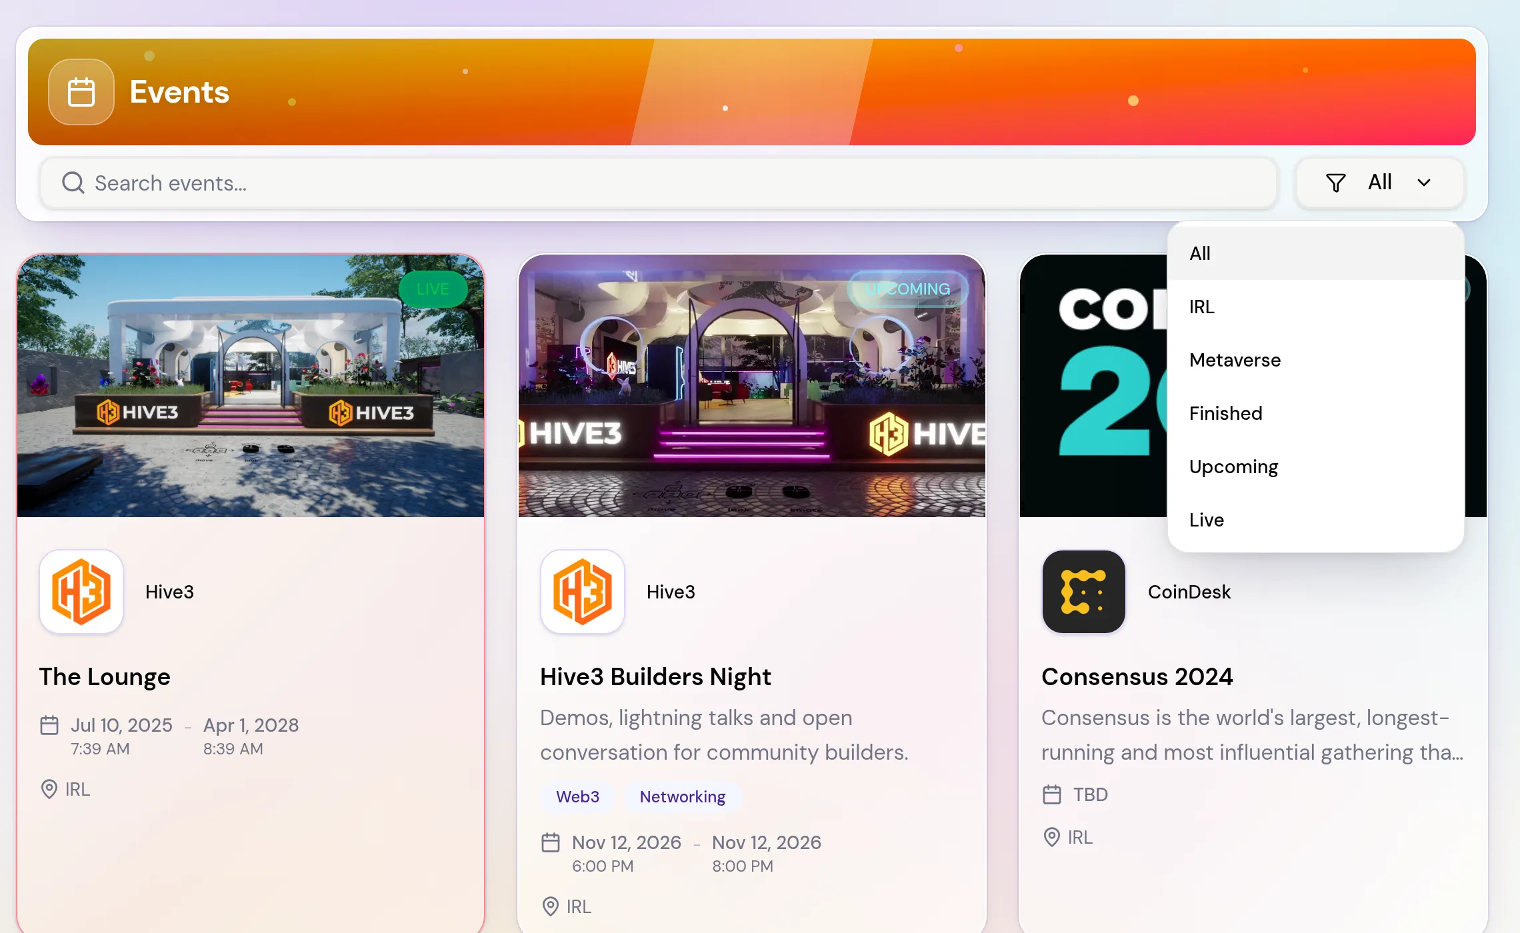Filter events by Live
Viewport: 1520px width, 933px height.
[x=1316, y=520]
